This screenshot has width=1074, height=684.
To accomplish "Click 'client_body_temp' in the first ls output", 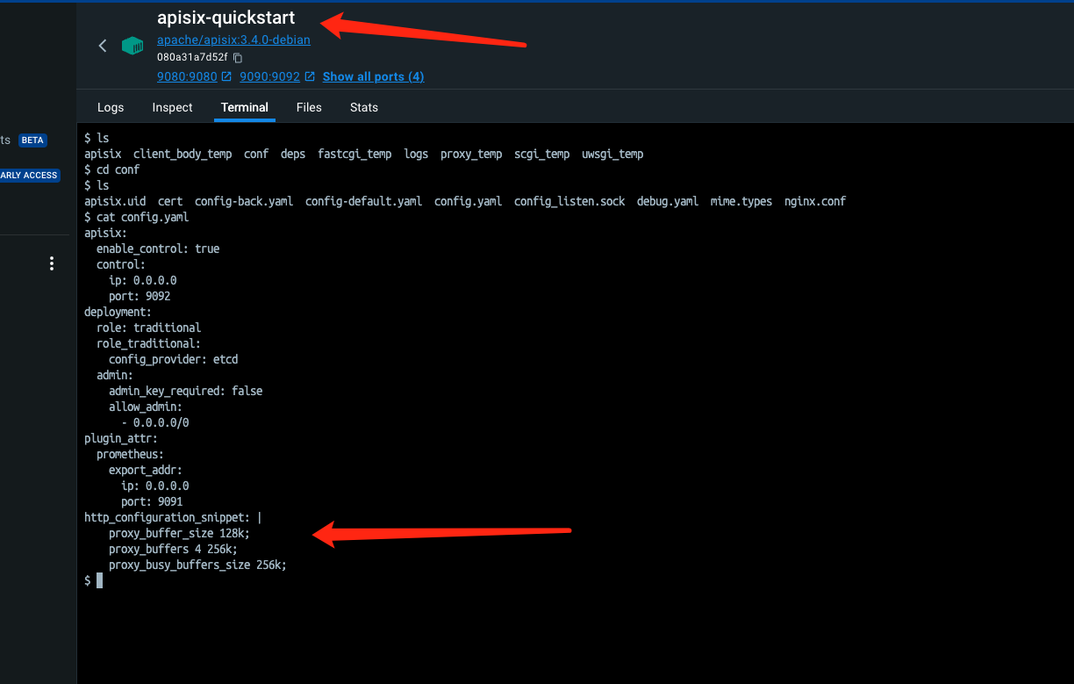I will click(183, 154).
